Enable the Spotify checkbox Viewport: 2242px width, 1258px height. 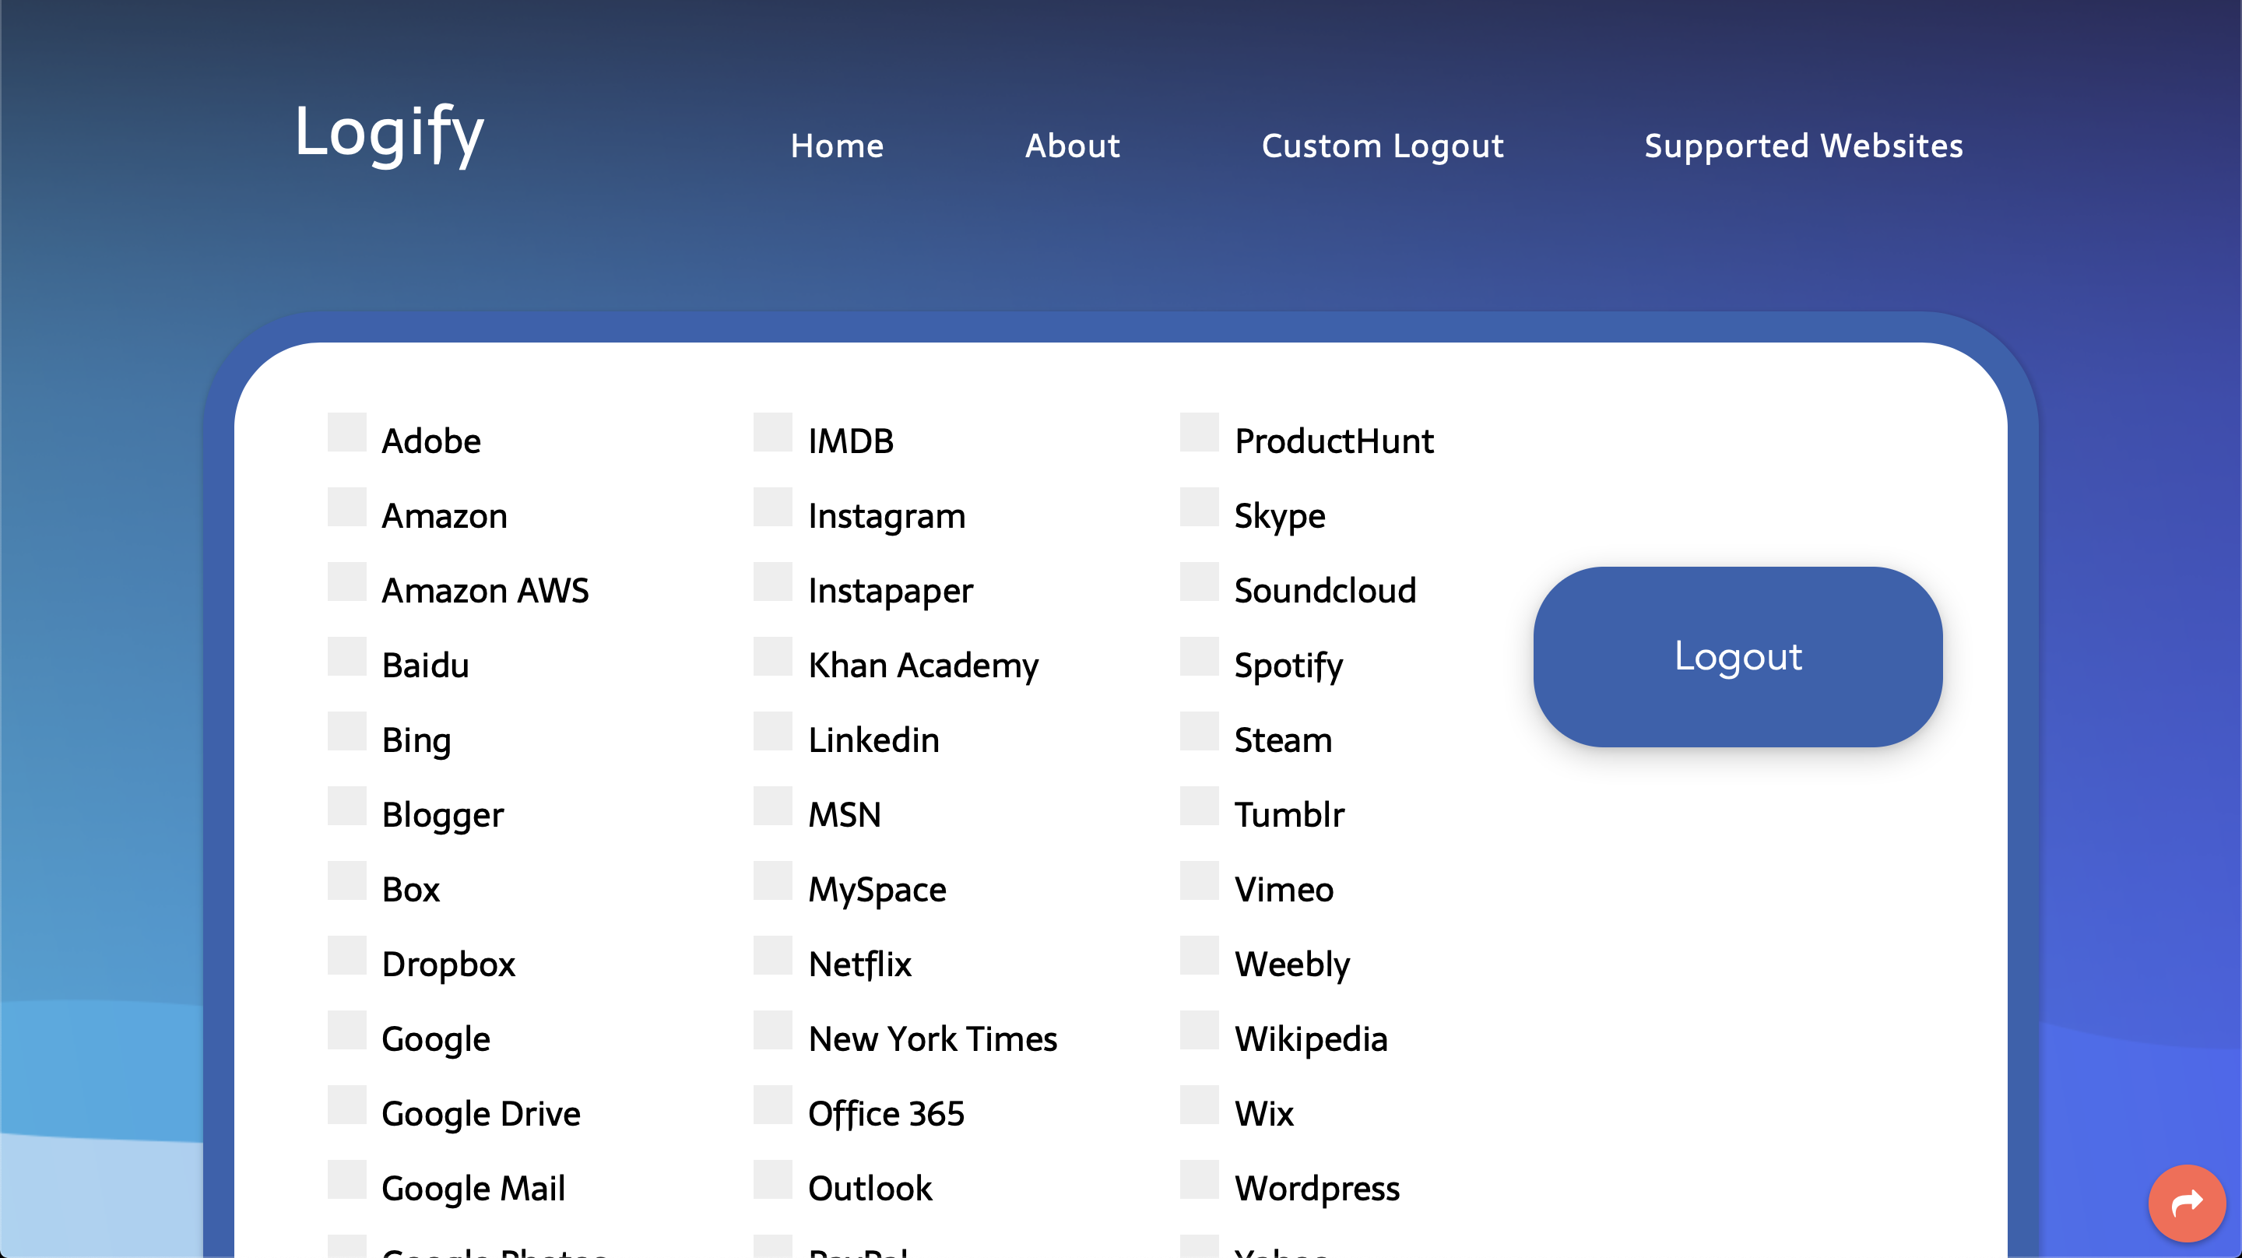[x=1200, y=656]
